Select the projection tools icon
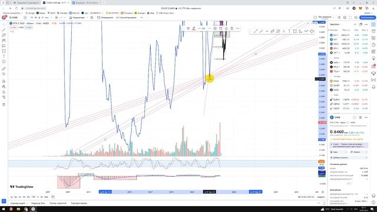The image size is (377, 212). click(4, 46)
